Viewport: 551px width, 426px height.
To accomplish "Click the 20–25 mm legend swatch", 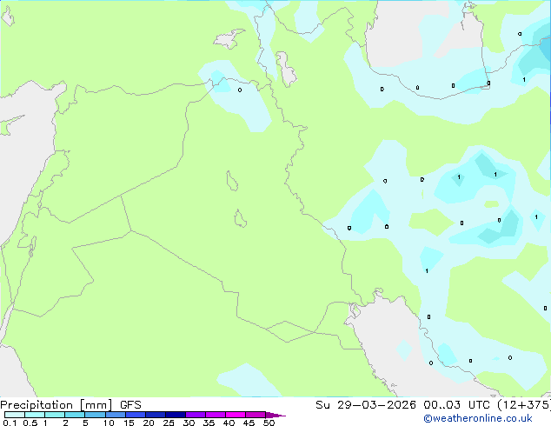I will click(156, 415).
